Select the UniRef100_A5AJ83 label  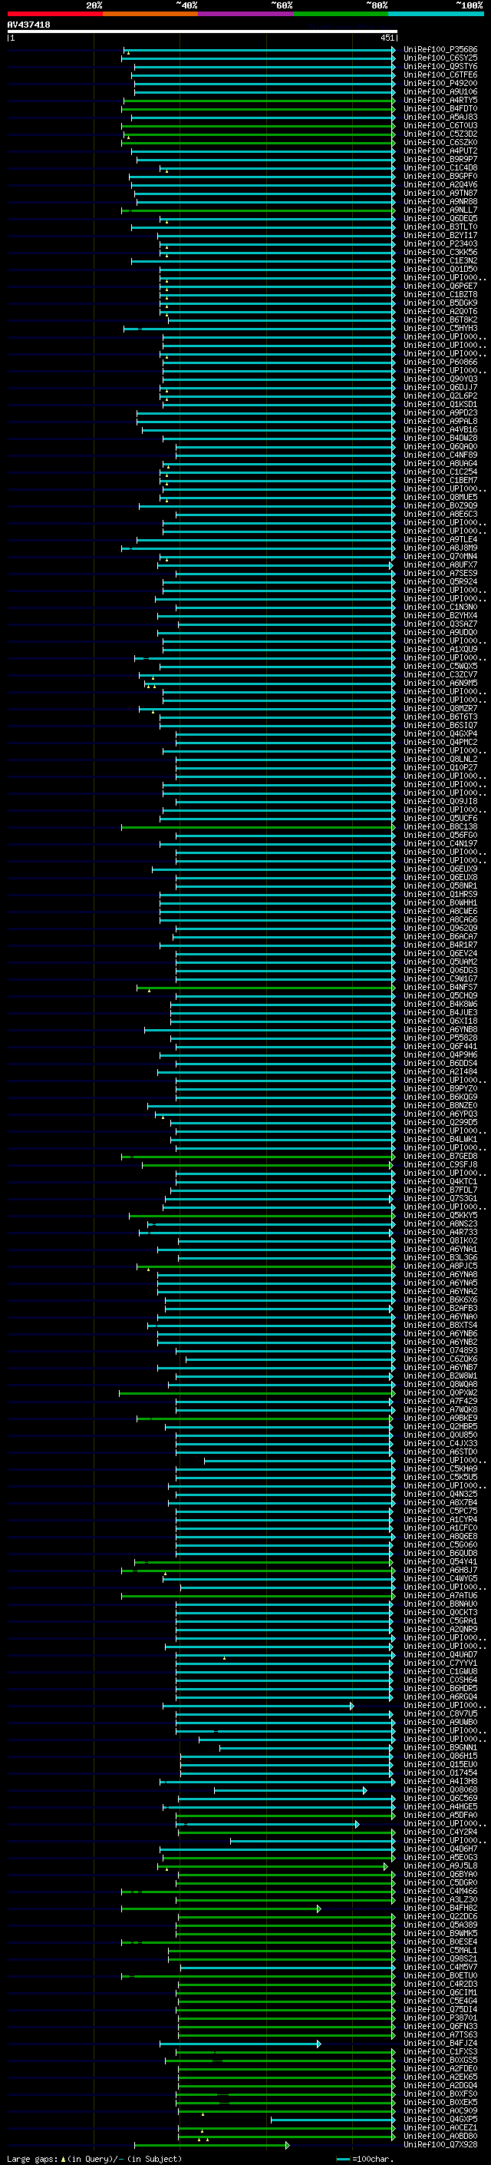440,117
